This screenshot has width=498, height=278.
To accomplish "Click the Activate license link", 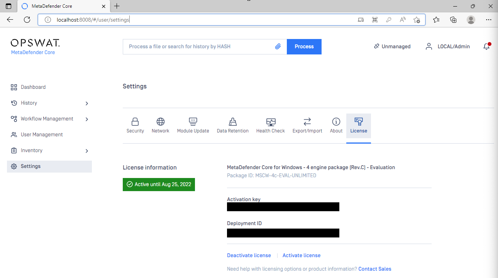I will pyautogui.click(x=302, y=256).
